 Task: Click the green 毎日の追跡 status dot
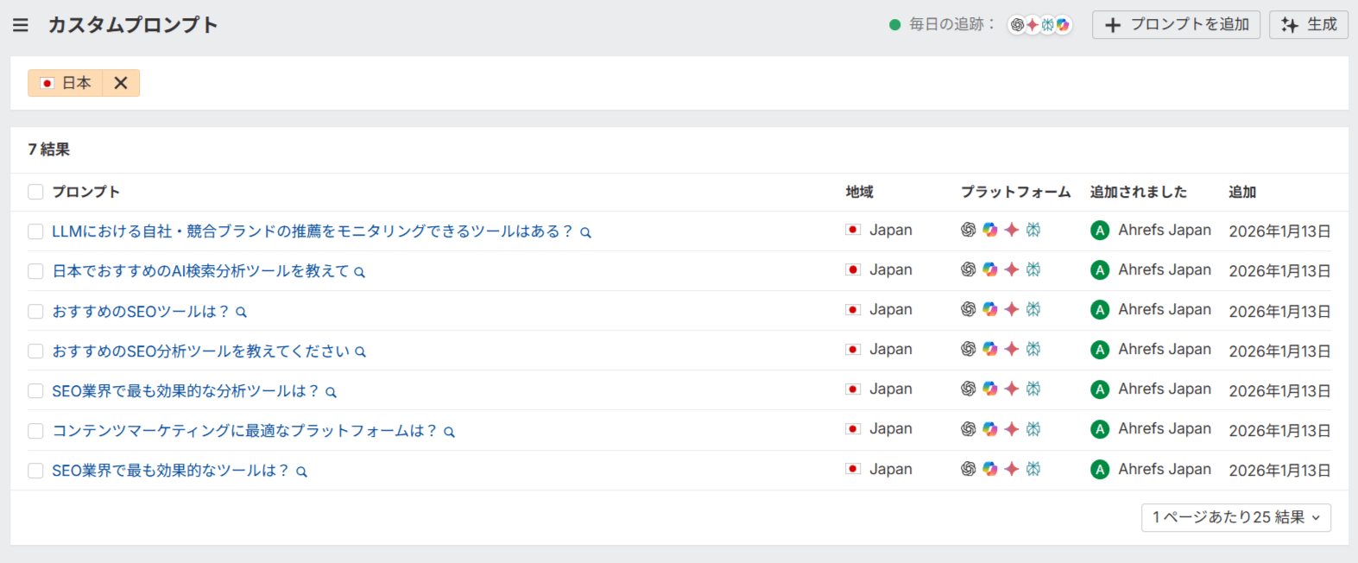[x=895, y=24]
